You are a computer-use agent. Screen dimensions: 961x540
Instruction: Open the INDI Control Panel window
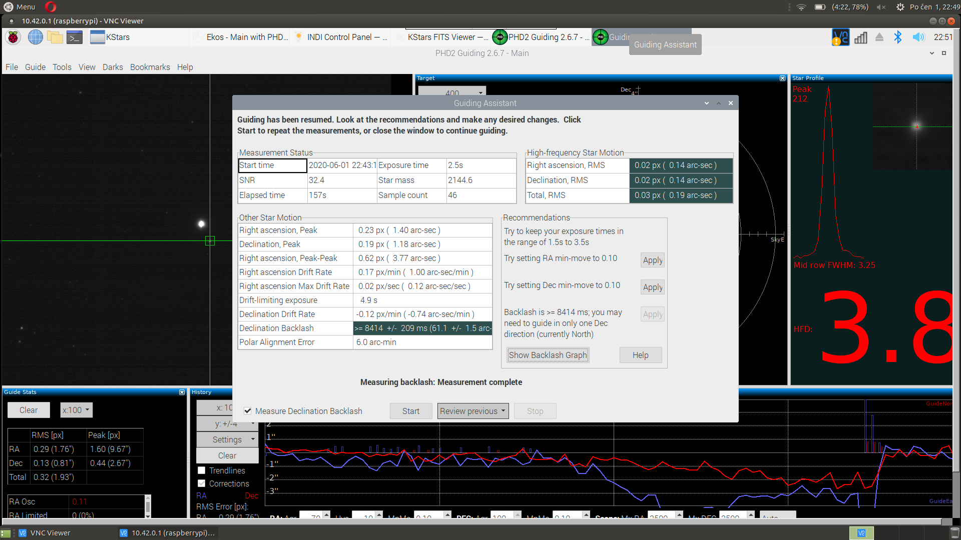coord(340,37)
